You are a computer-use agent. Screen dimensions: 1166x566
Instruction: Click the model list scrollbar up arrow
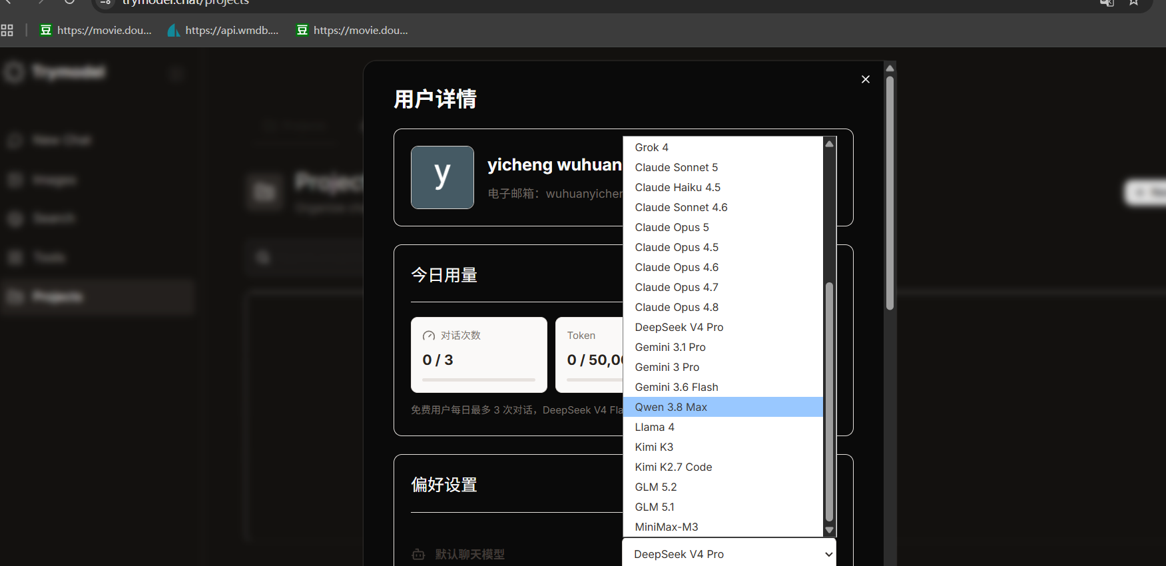tap(829, 143)
